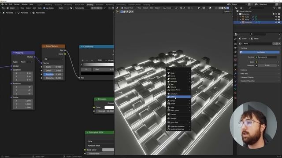Switch to the Animation workspace tab

tap(100, 5)
